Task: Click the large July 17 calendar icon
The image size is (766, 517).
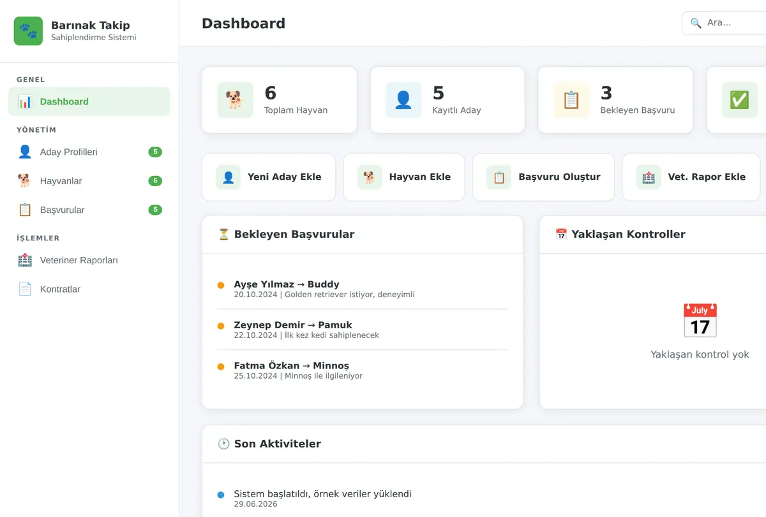Action: coord(700,320)
